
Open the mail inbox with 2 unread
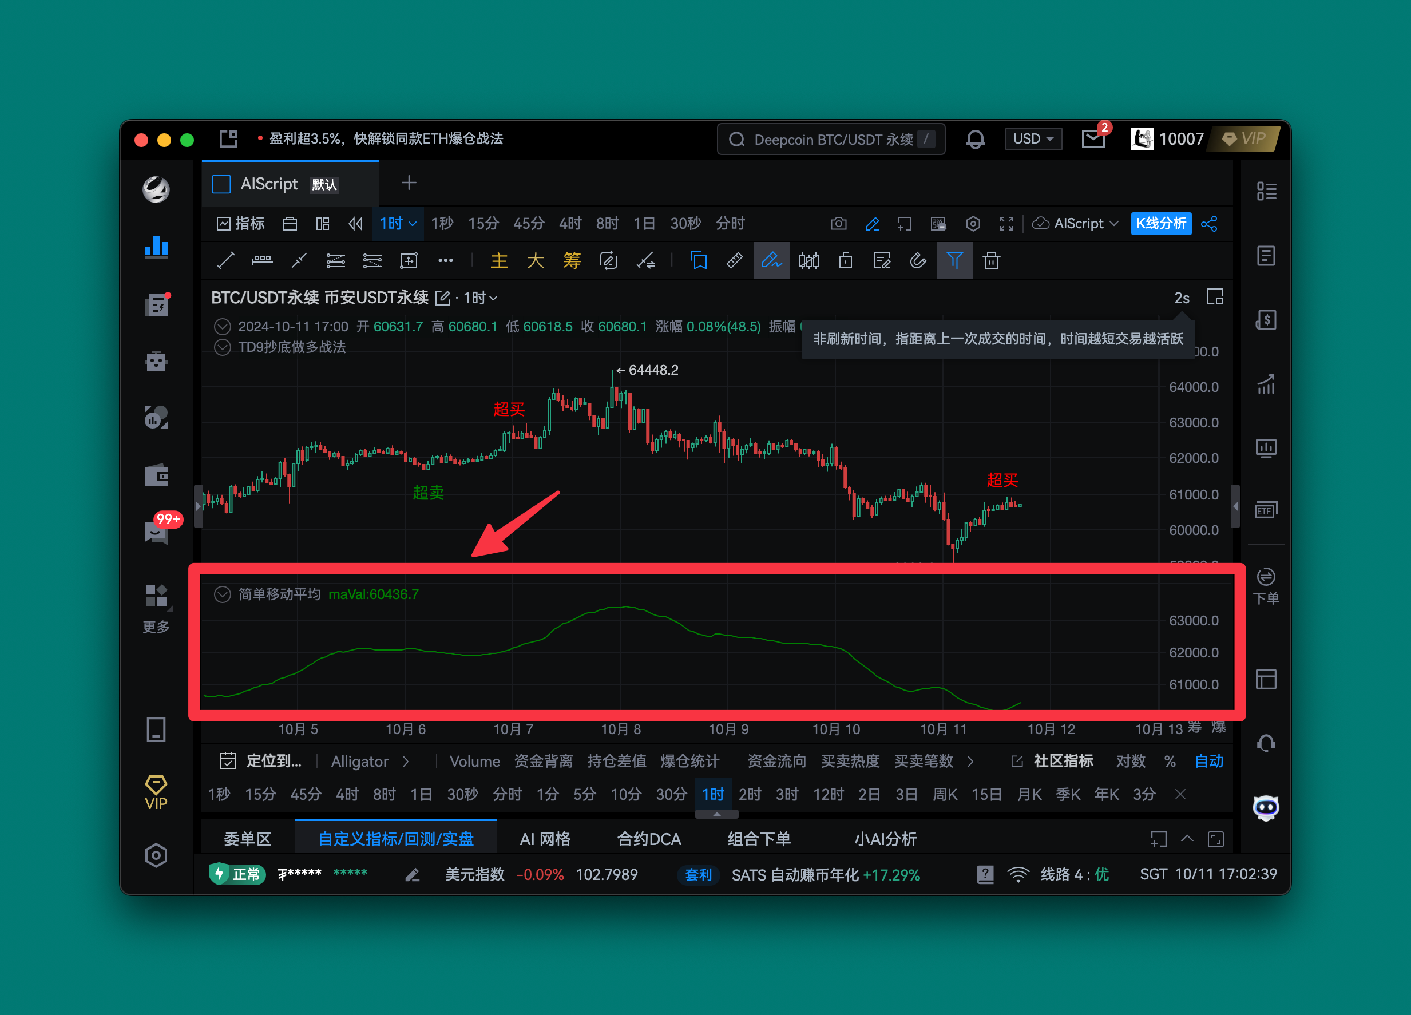1093,138
